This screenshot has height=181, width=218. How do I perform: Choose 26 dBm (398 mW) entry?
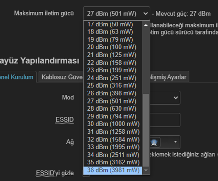point(113,93)
